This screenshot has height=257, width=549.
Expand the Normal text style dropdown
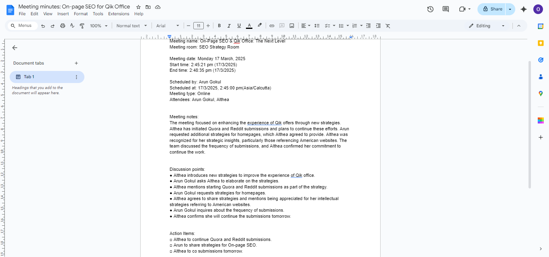tap(131, 26)
